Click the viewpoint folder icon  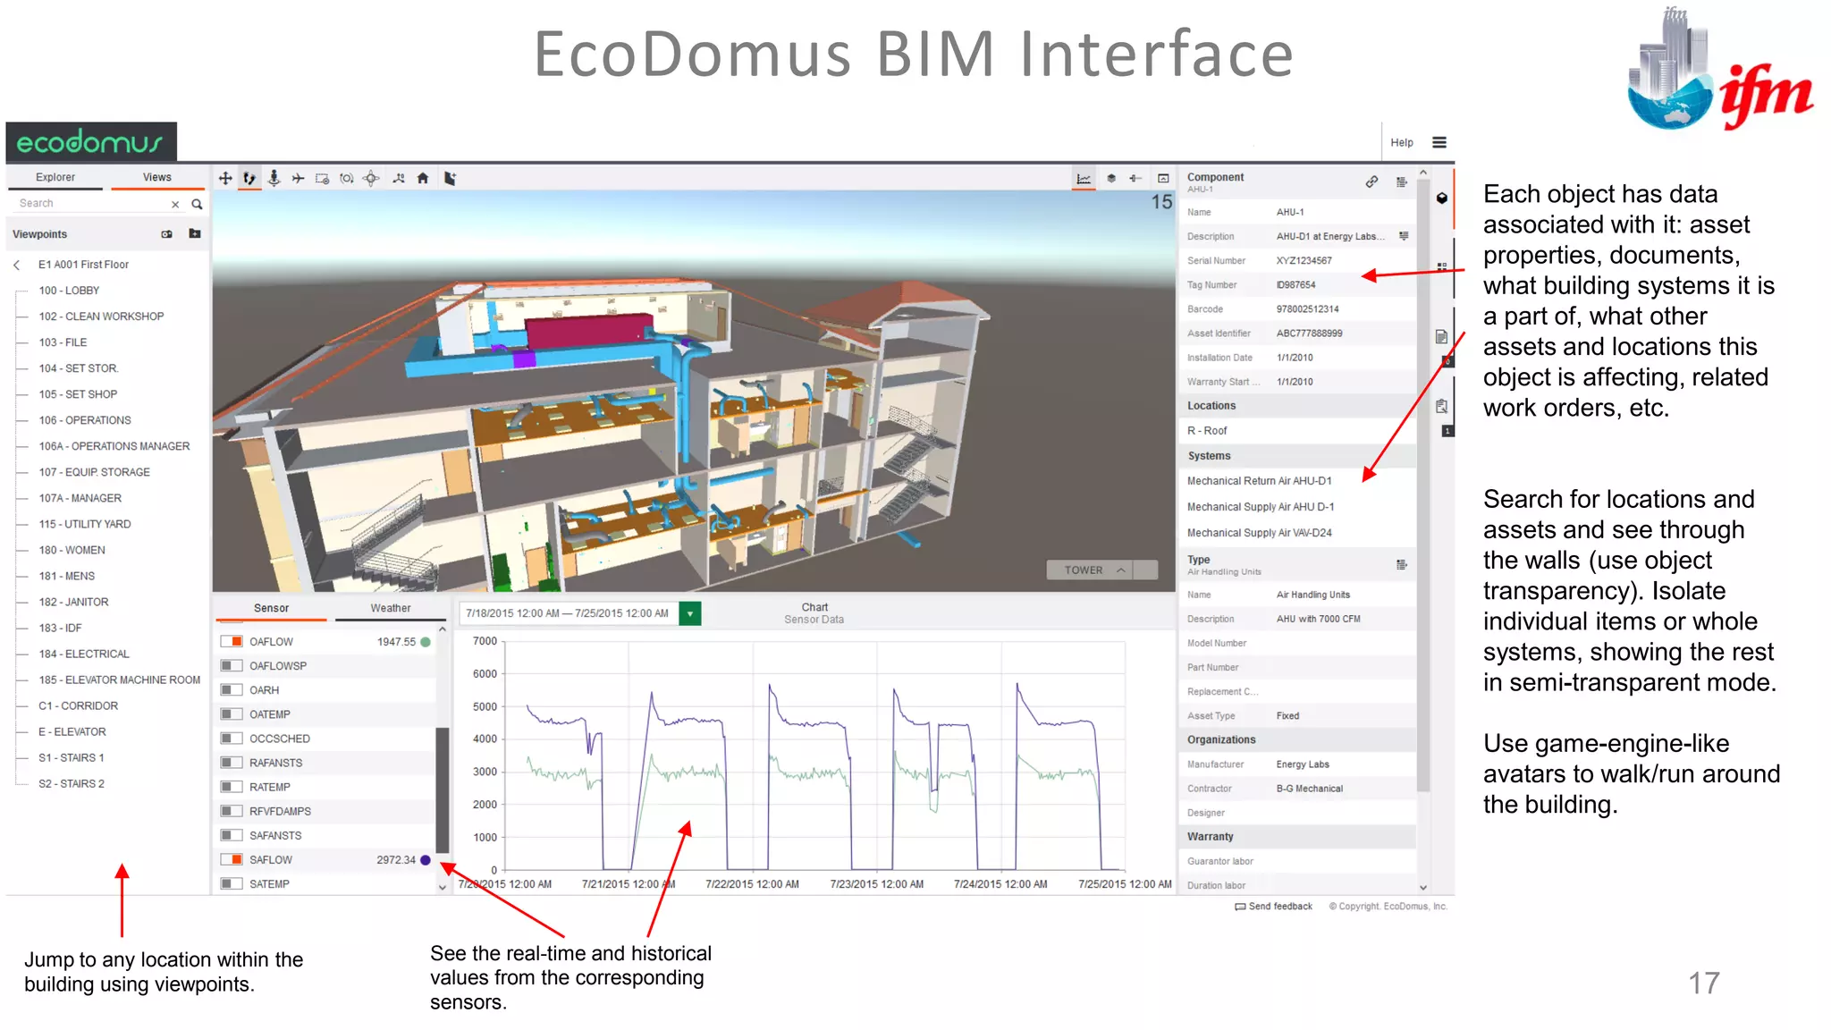(195, 234)
